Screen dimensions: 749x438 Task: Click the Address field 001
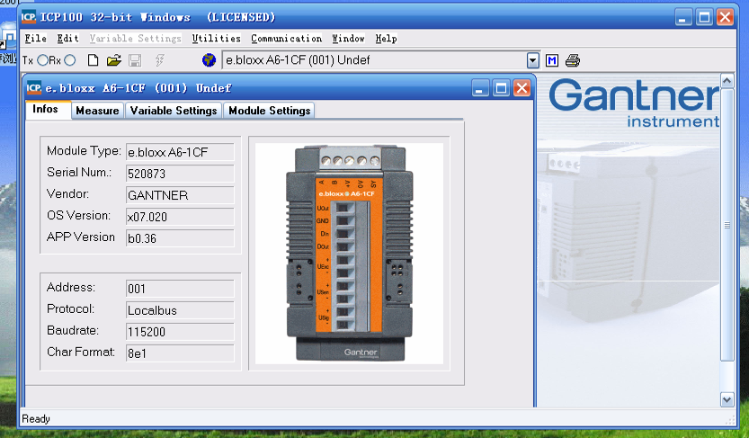tap(180, 289)
